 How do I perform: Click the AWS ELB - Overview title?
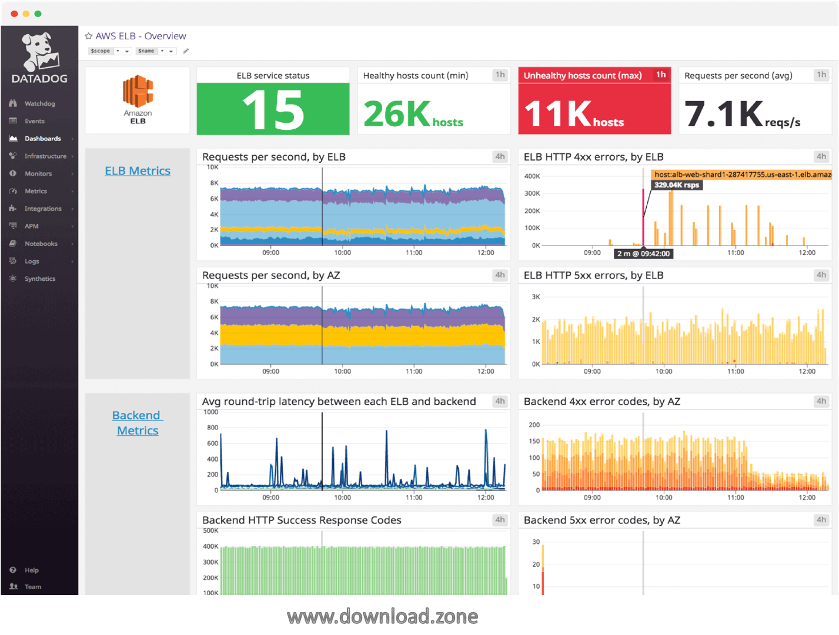point(141,36)
